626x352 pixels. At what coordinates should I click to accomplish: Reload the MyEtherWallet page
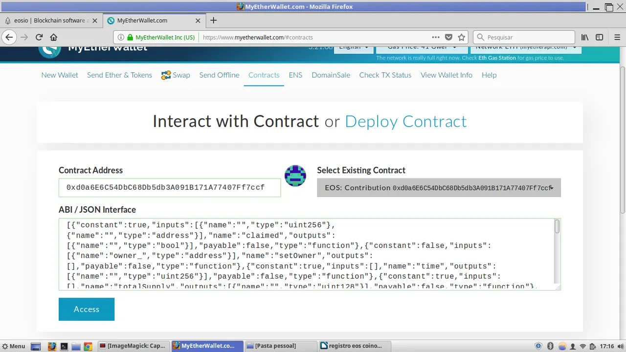click(39, 37)
